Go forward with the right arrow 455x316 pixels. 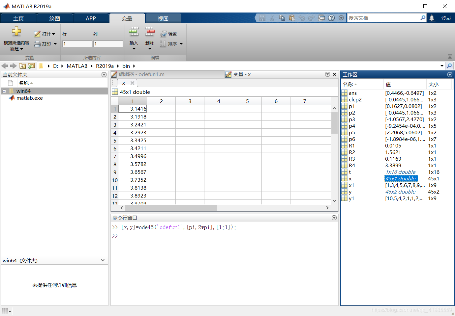tap(13, 66)
